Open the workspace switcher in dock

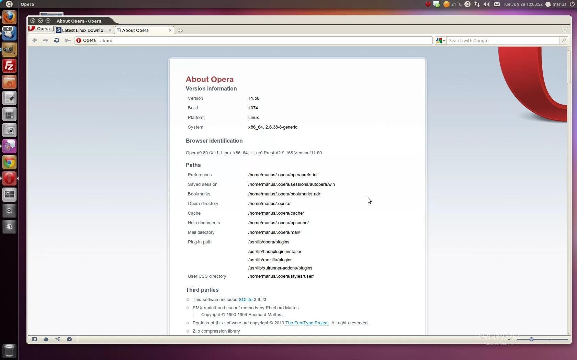9,195
